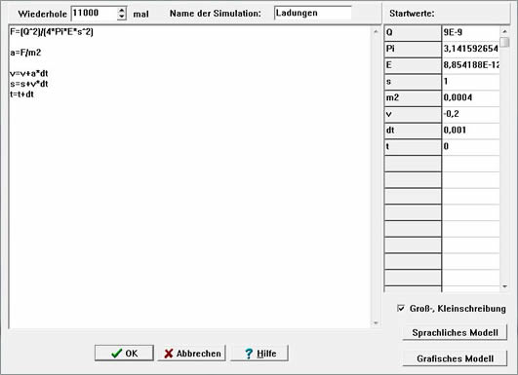Select the variable name cell t

(x=413, y=146)
